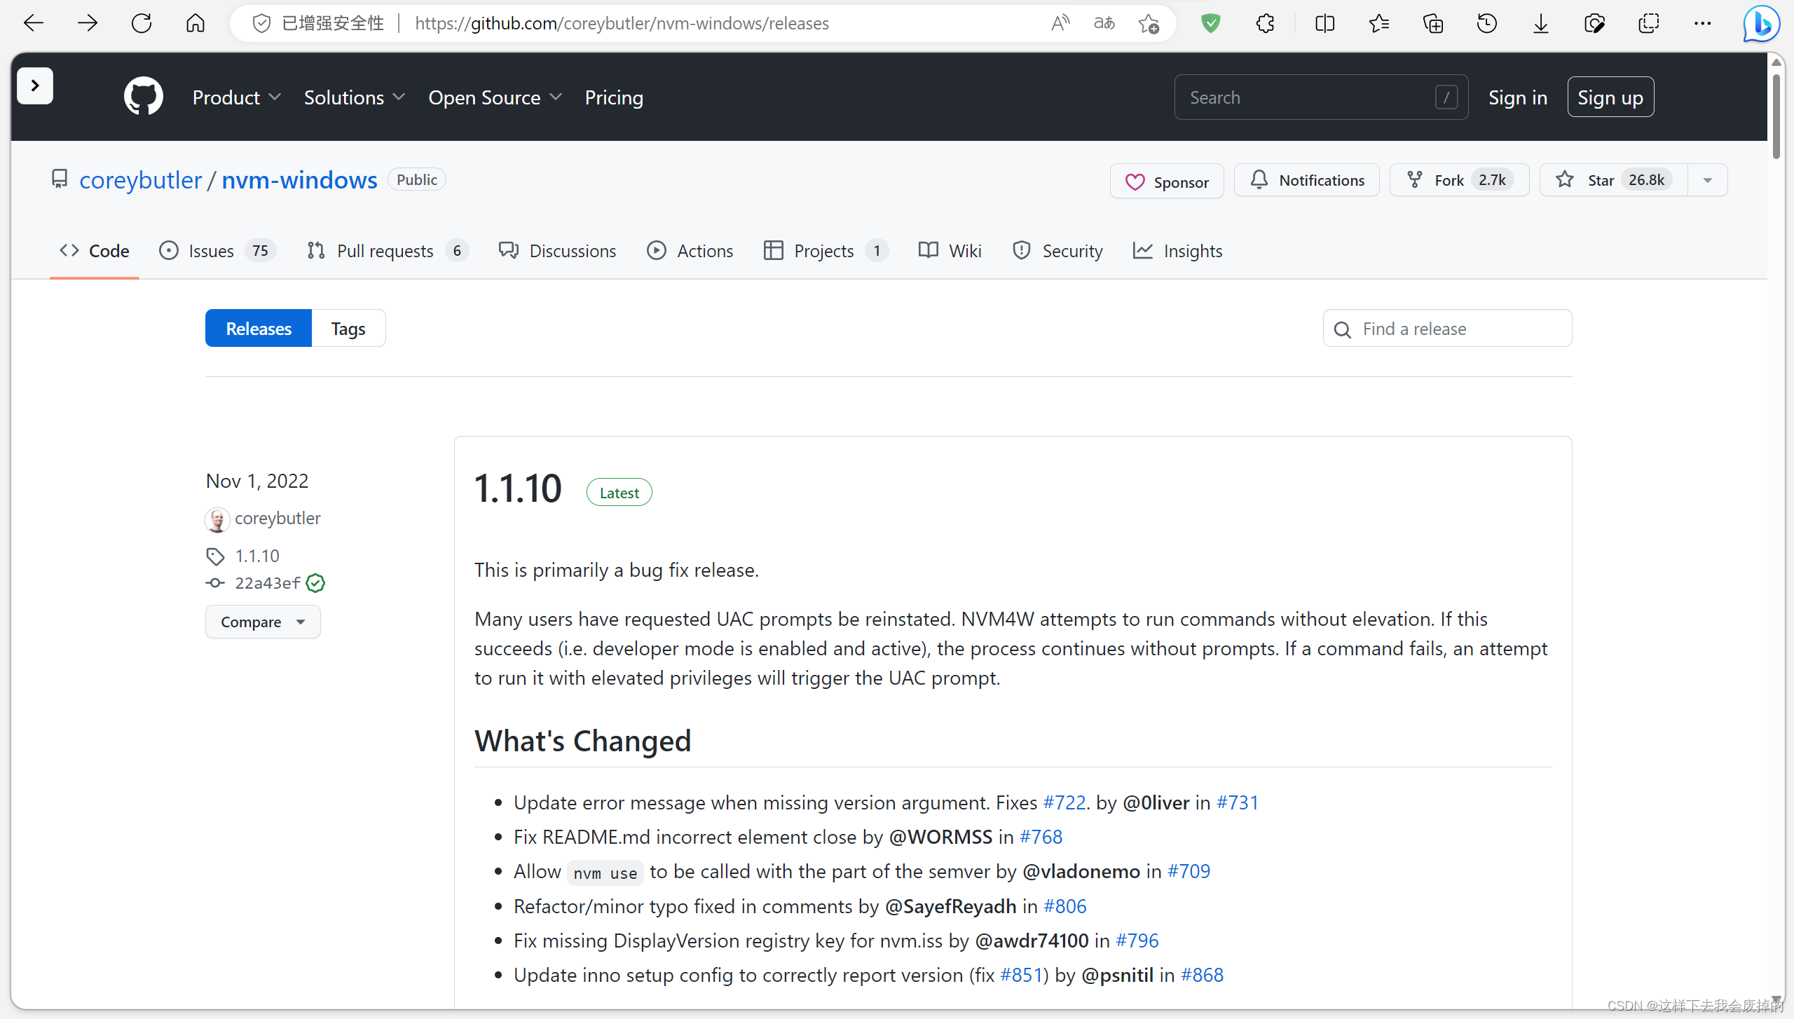Click the 1.1.10 tag icon

215,556
